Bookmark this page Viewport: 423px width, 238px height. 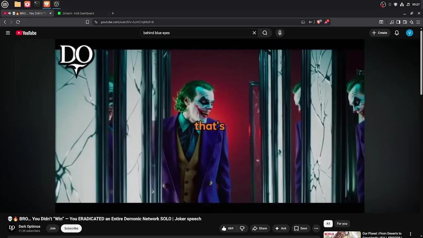pos(87,22)
